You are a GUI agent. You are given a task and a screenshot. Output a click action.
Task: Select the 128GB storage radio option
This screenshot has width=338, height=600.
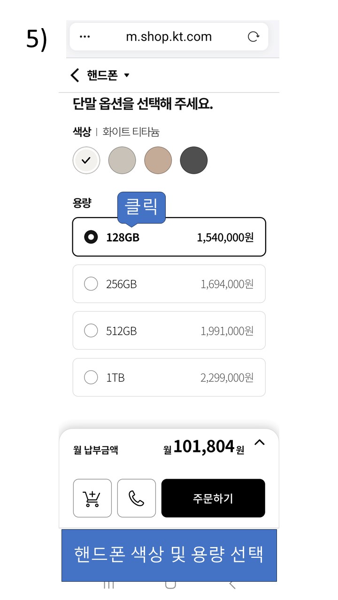tap(169, 237)
